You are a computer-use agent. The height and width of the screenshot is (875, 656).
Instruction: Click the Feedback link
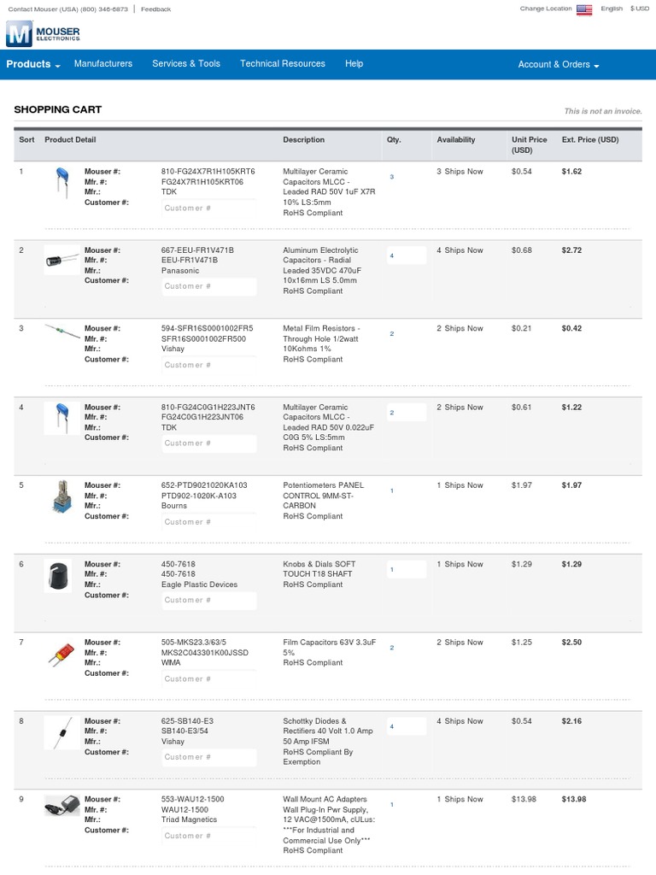[x=155, y=9]
